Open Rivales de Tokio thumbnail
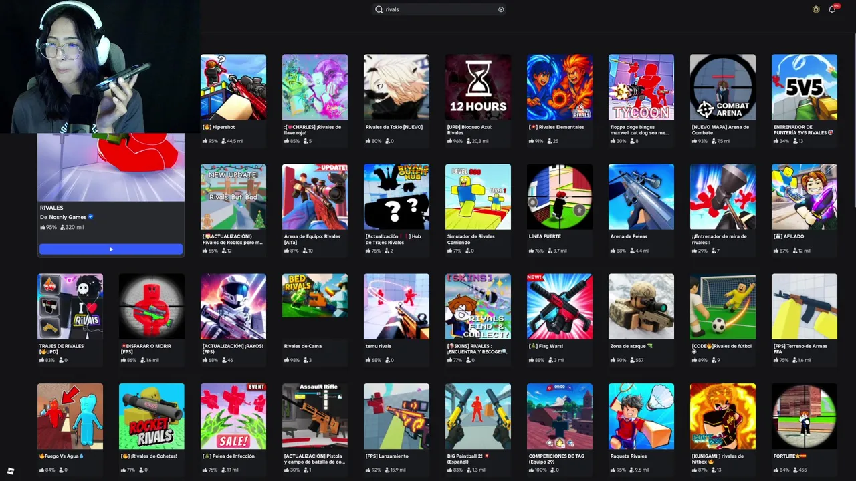The image size is (856, 481). click(x=397, y=88)
